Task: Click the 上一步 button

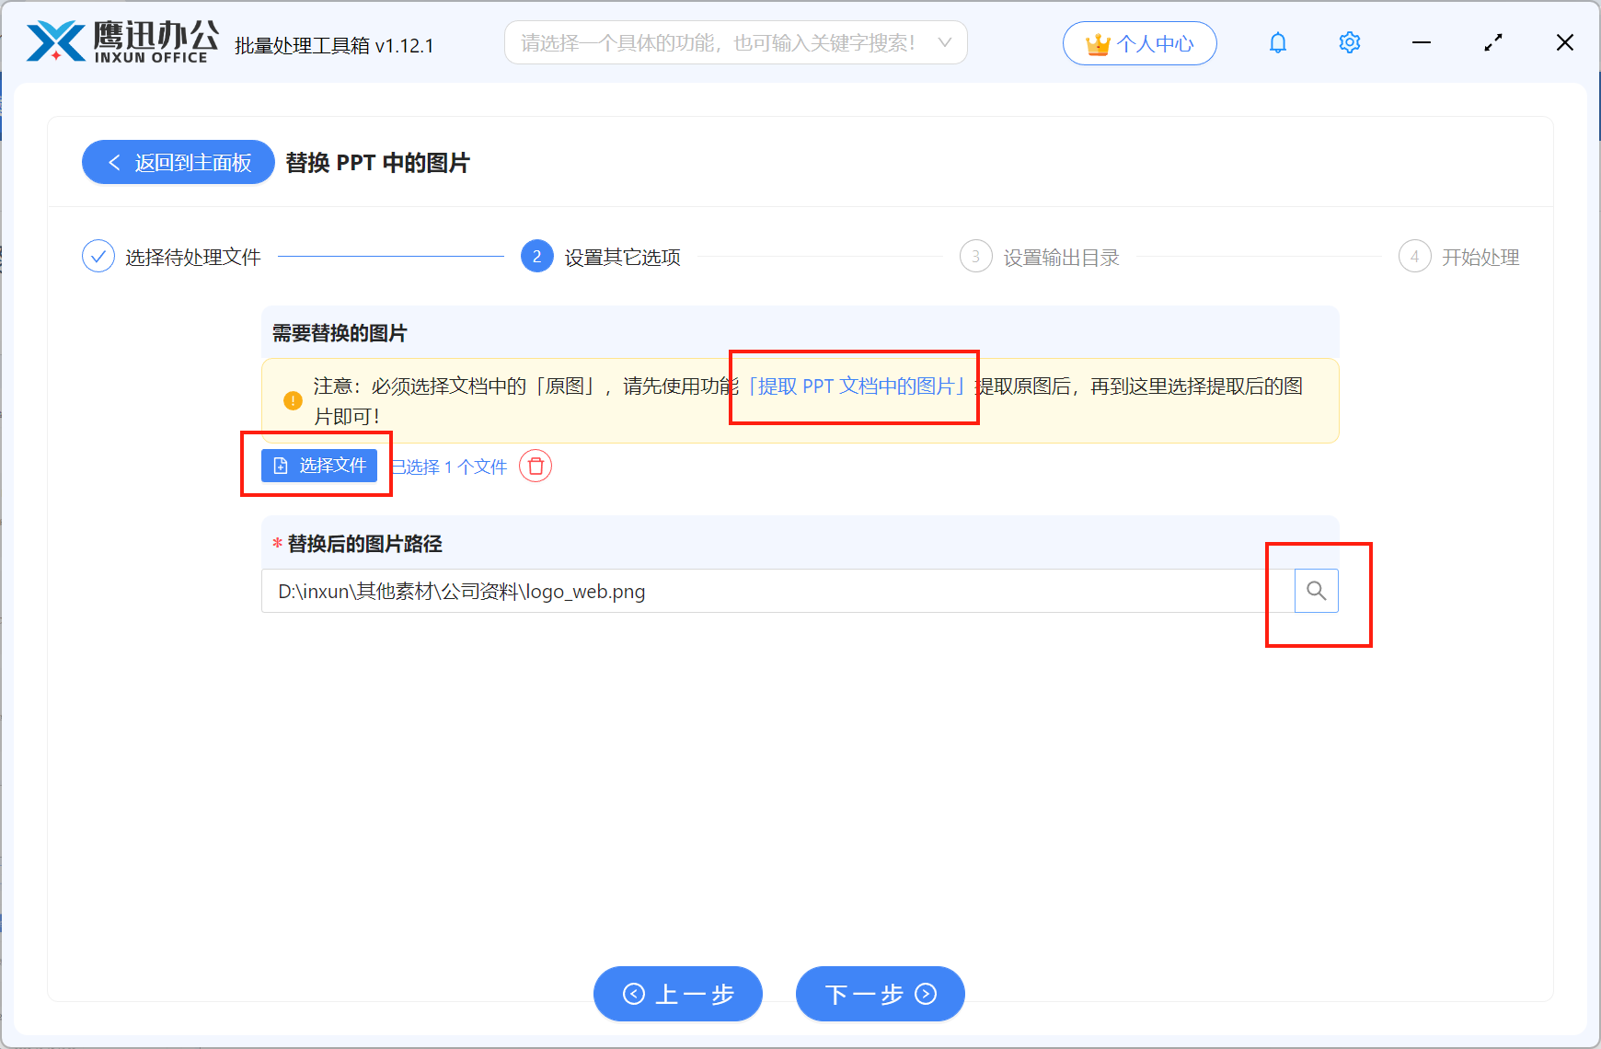Action: pos(678,994)
